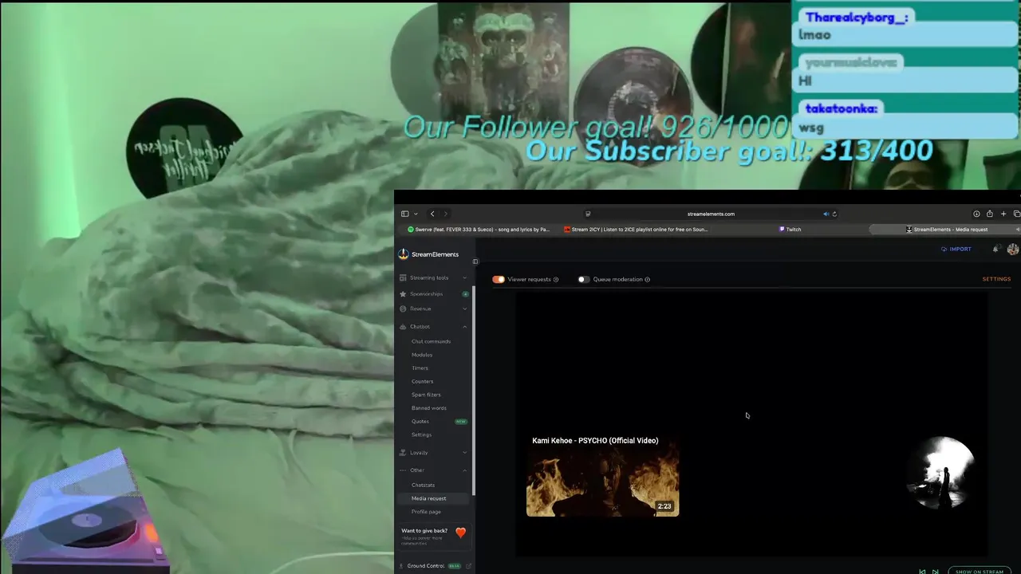Reload the streamelements.com page

(834, 214)
